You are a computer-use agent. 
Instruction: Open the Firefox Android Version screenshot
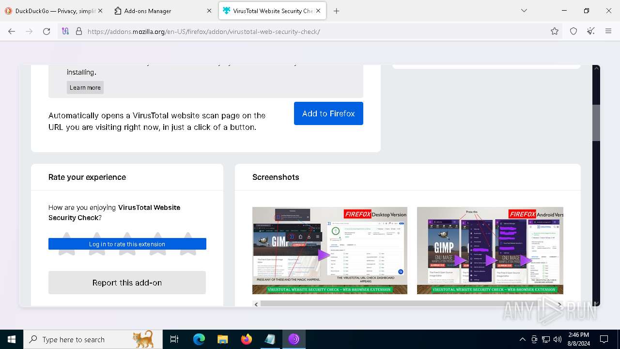click(x=490, y=251)
